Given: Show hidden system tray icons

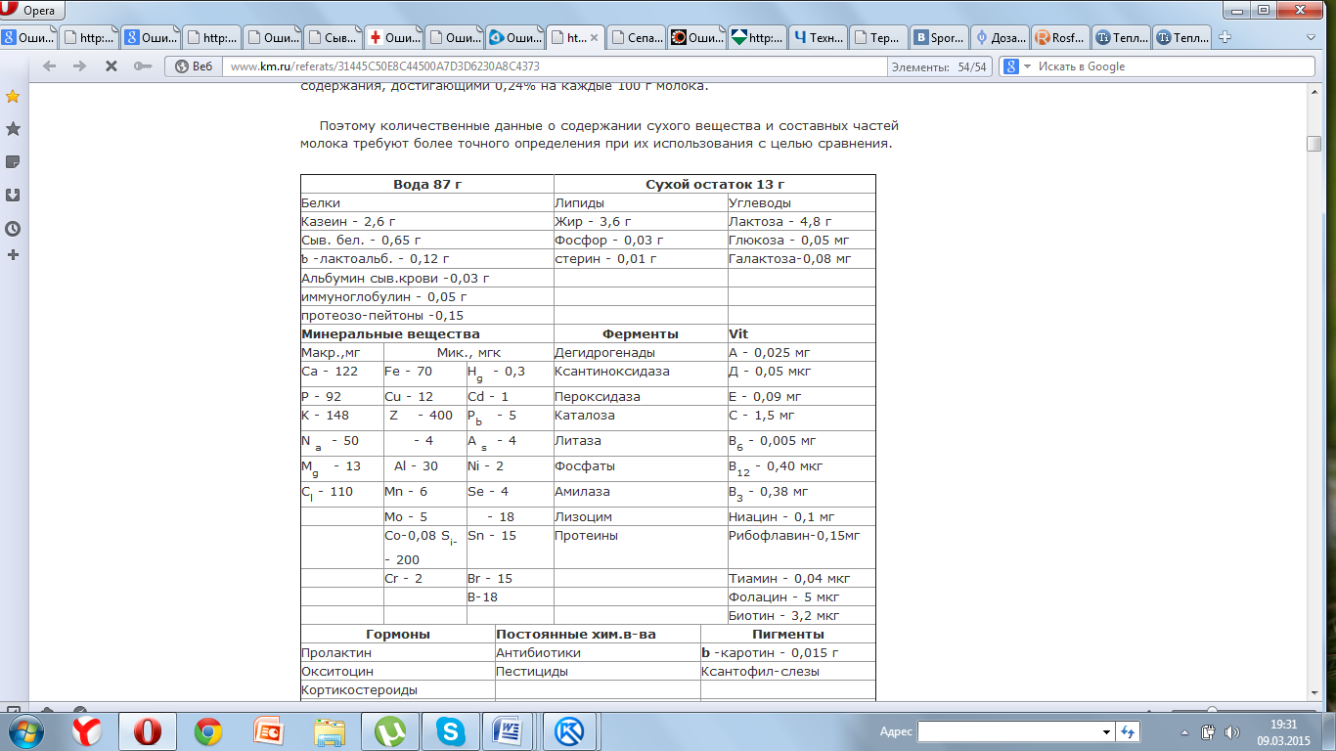Looking at the screenshot, I should (x=1183, y=731).
